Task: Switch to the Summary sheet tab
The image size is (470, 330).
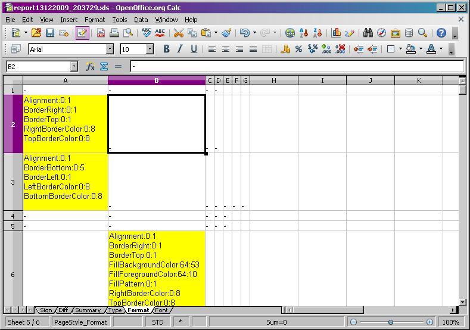Action: (x=88, y=310)
